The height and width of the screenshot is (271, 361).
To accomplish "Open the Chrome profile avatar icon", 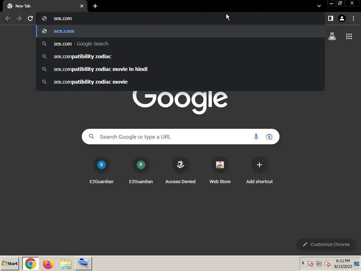I will (x=342, y=18).
